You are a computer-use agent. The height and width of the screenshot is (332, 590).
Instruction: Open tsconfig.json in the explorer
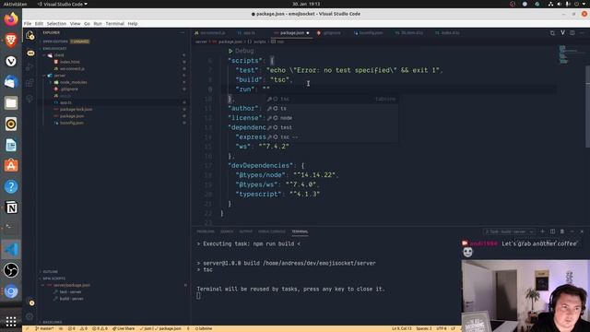[72, 123]
